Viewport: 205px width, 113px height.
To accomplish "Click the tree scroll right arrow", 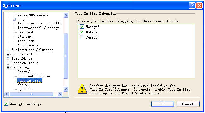I will click(60, 94).
